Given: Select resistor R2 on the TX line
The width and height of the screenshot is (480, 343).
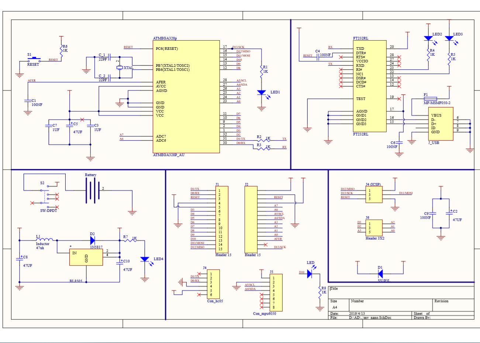Looking at the screenshot, I should click(x=264, y=140).
